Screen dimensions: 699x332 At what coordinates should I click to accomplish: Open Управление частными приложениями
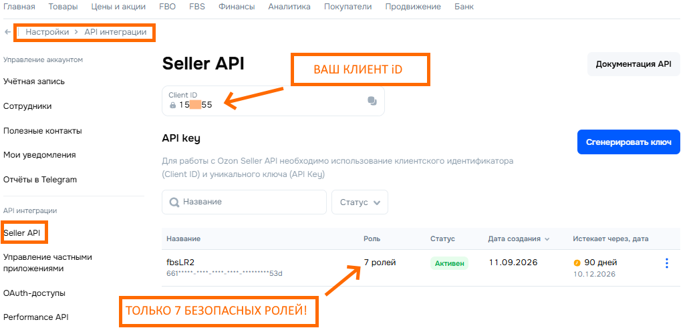click(x=47, y=263)
